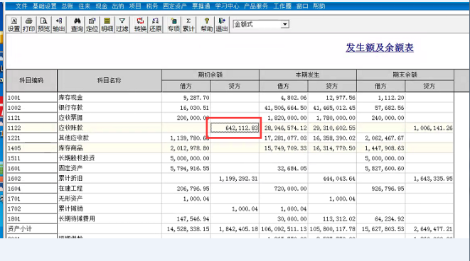470x261 pixels.
Task: Open 预览 print preview from the toolbar
Action: 44,25
